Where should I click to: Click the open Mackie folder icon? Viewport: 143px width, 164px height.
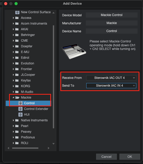[x=17, y=98]
